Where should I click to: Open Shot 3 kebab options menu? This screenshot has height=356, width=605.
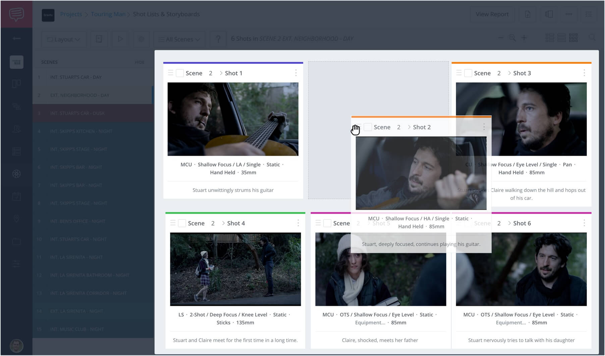[584, 73]
